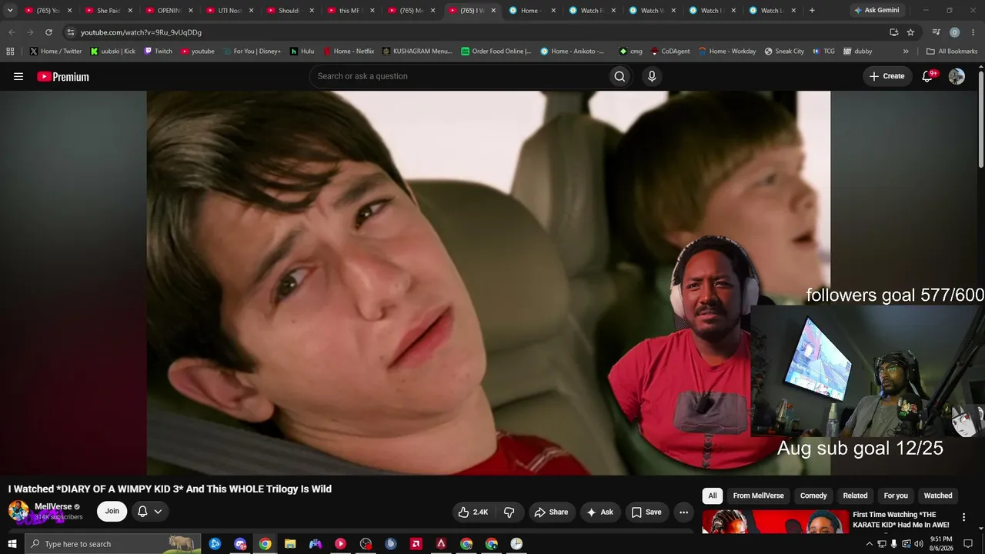The image size is (985, 554).
Task: Start voice search with microphone icon
Action: [652, 76]
